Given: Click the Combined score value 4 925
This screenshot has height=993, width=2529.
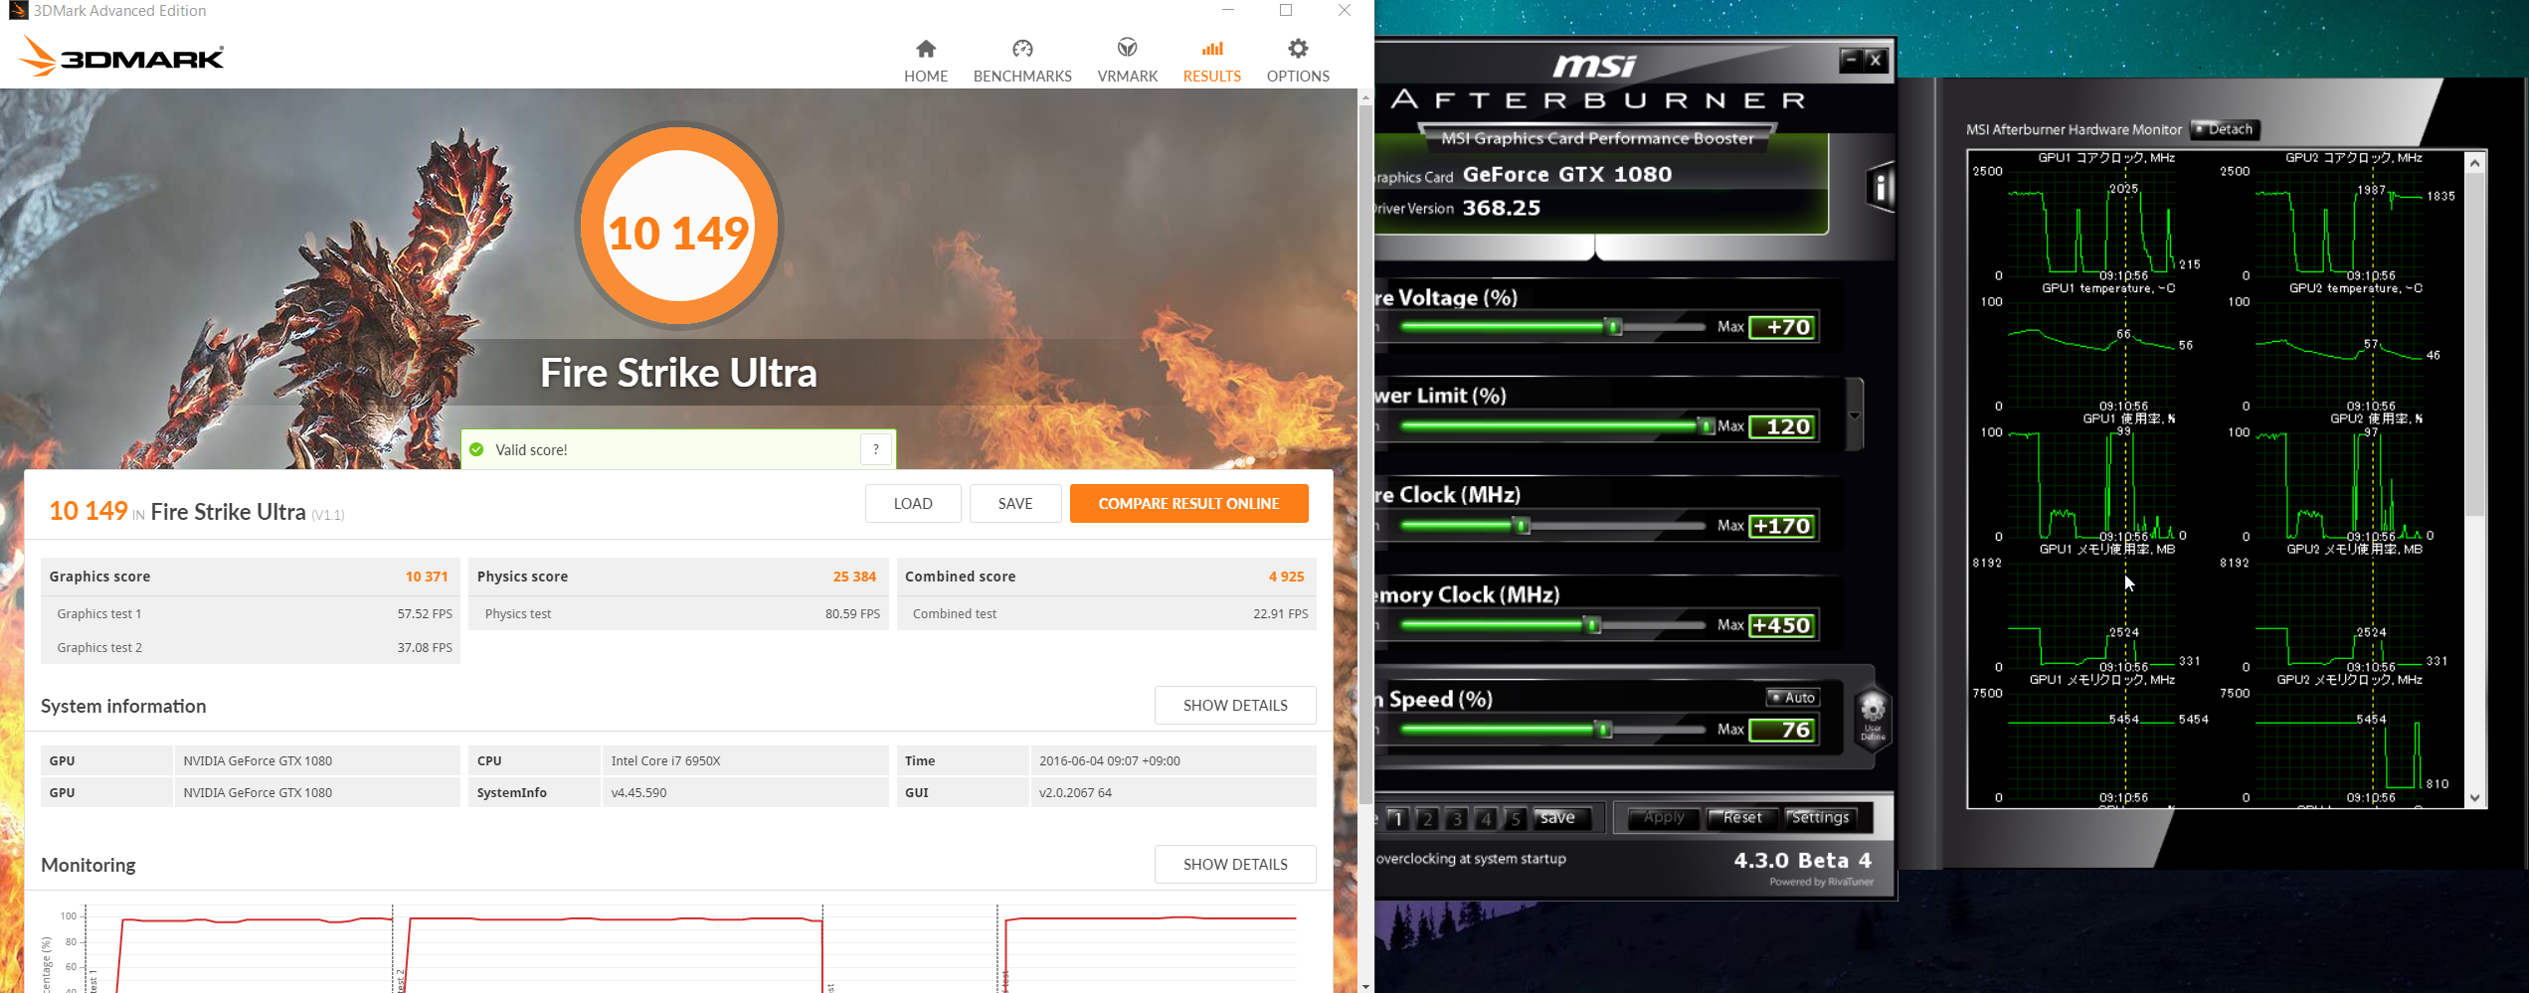Looking at the screenshot, I should [1286, 577].
